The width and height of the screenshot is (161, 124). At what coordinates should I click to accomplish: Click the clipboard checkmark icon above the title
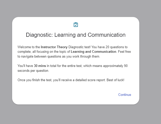click(x=76, y=25)
